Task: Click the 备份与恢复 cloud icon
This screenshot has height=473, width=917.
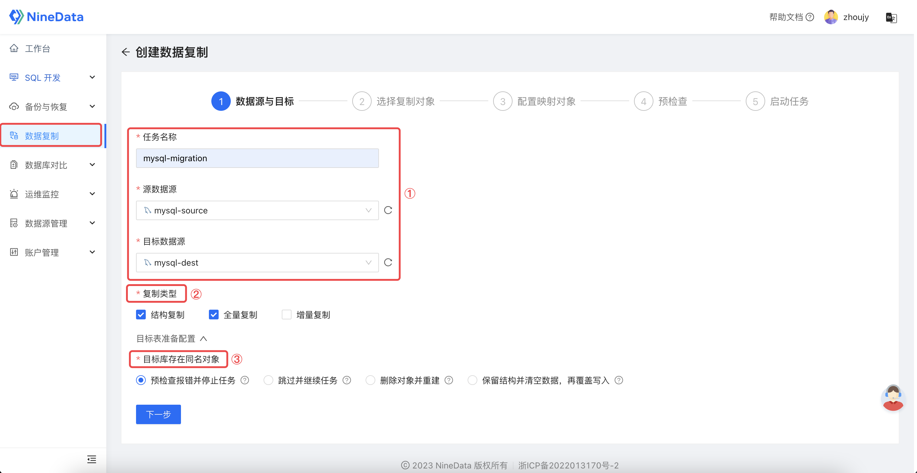Action: click(14, 107)
